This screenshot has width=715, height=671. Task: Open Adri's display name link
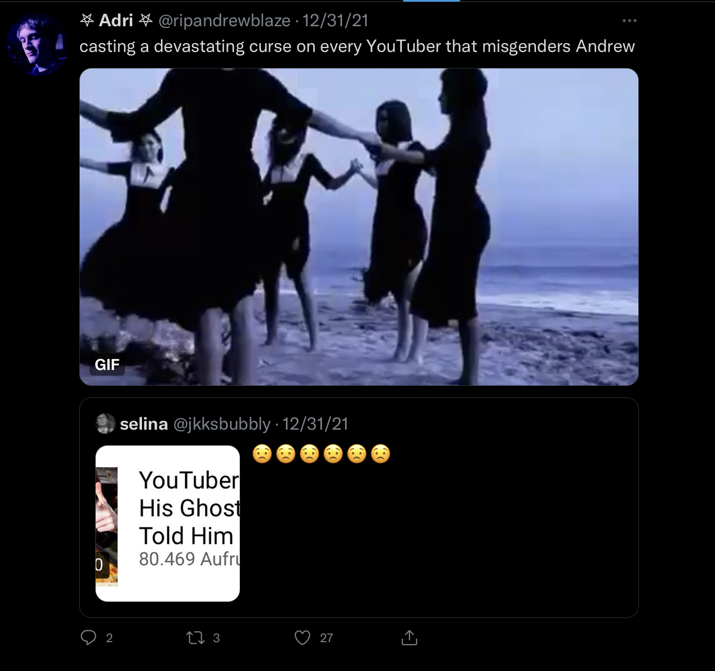(116, 21)
